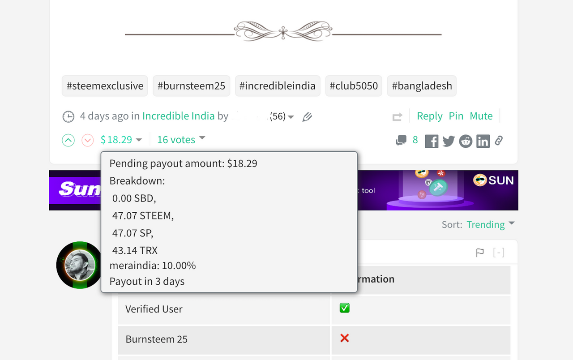573x360 pixels.
Task: Click the edit pencil icon next to author
Action: point(307,117)
